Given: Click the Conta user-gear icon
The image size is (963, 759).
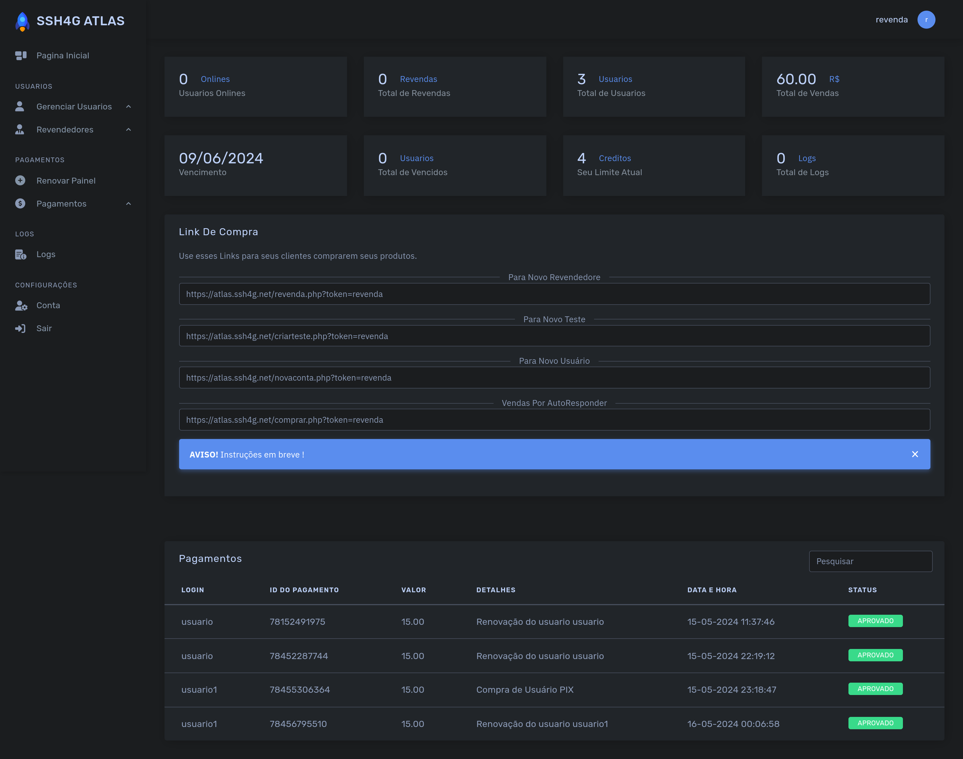Looking at the screenshot, I should coord(21,305).
